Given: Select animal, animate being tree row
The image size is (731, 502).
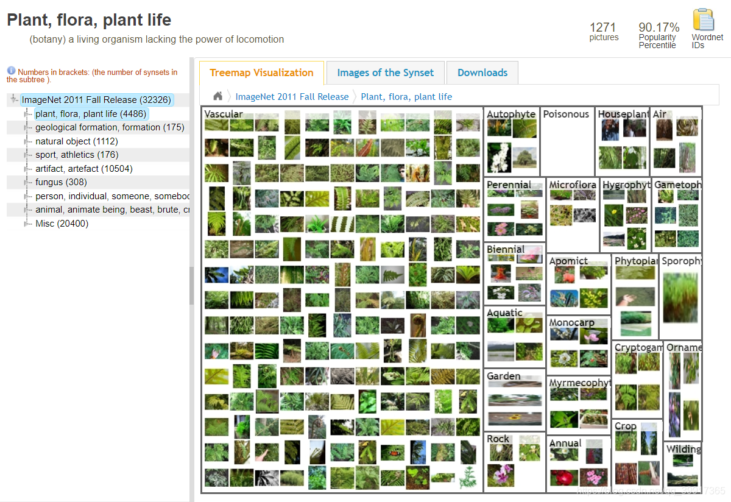Looking at the screenshot, I should pyautogui.click(x=113, y=210).
